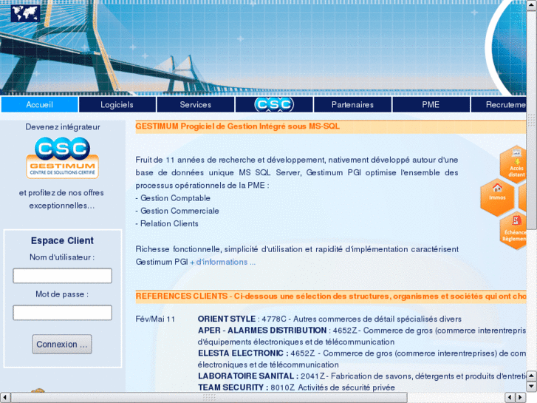The width and height of the screenshot is (537, 403).
Task: Click the CSC logo in navigation bar
Action: pyautogui.click(x=274, y=104)
